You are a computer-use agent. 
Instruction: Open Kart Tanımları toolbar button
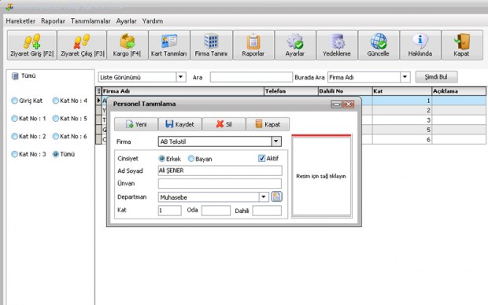[169, 45]
